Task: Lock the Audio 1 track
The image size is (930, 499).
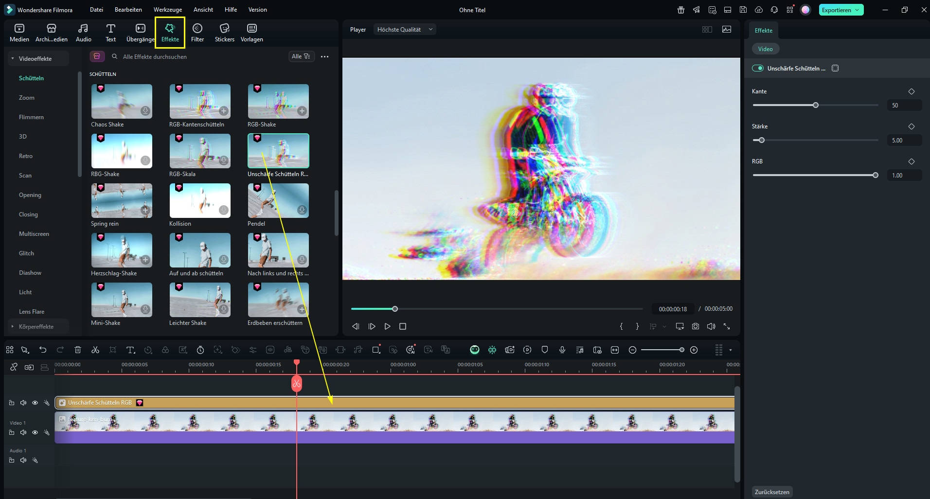Action: 12,460
